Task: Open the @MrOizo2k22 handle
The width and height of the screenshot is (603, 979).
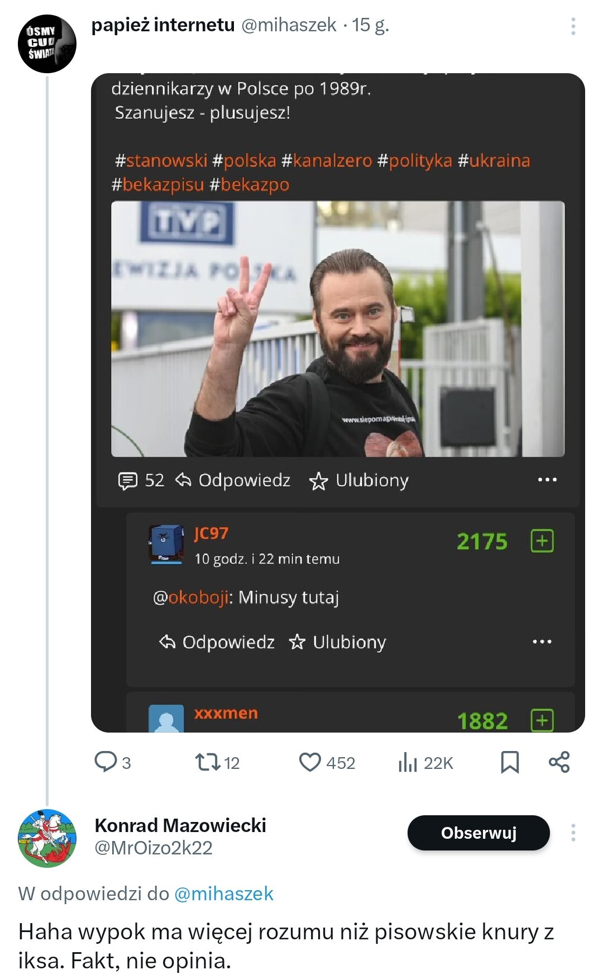Action: (154, 848)
